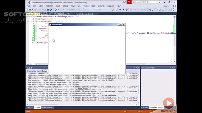Screen dimensions: 202x113
Task: Open the solution configuration Debug dropdown
Action: [x=88, y=10]
